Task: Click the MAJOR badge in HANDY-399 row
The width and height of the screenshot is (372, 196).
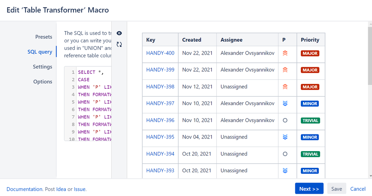Action: click(x=310, y=70)
